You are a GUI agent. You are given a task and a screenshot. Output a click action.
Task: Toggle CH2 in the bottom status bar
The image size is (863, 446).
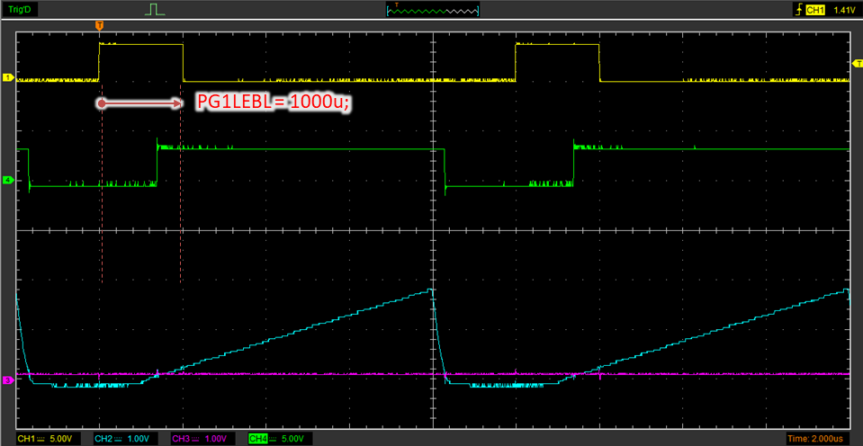tap(103, 438)
